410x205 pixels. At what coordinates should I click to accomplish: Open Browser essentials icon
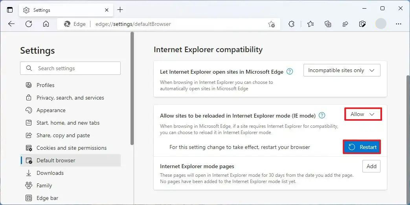click(362, 24)
